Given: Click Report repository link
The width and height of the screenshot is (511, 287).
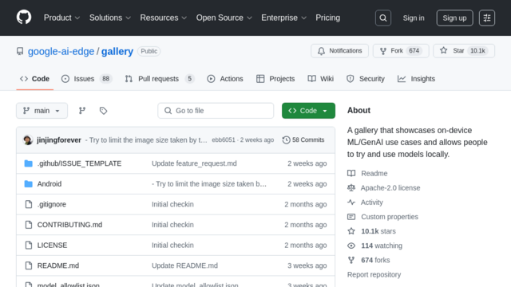Looking at the screenshot, I should pyautogui.click(x=374, y=274).
